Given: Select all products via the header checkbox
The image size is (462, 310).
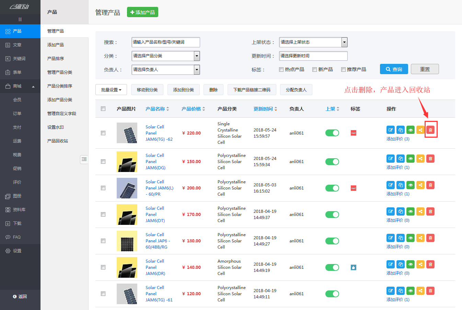Looking at the screenshot, I should 103,108.
